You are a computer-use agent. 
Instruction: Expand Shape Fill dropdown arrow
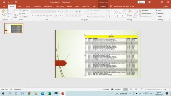[149, 11]
